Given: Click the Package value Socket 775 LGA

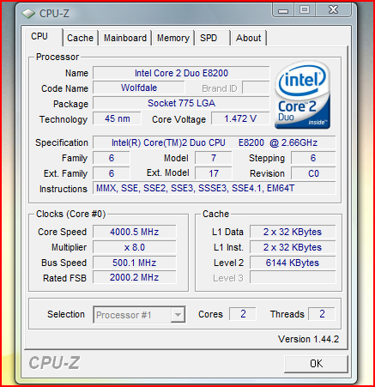Looking at the screenshot, I should click(181, 103).
